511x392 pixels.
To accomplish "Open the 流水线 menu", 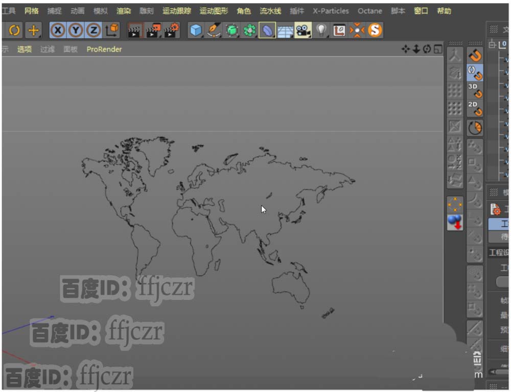I will click(x=270, y=11).
